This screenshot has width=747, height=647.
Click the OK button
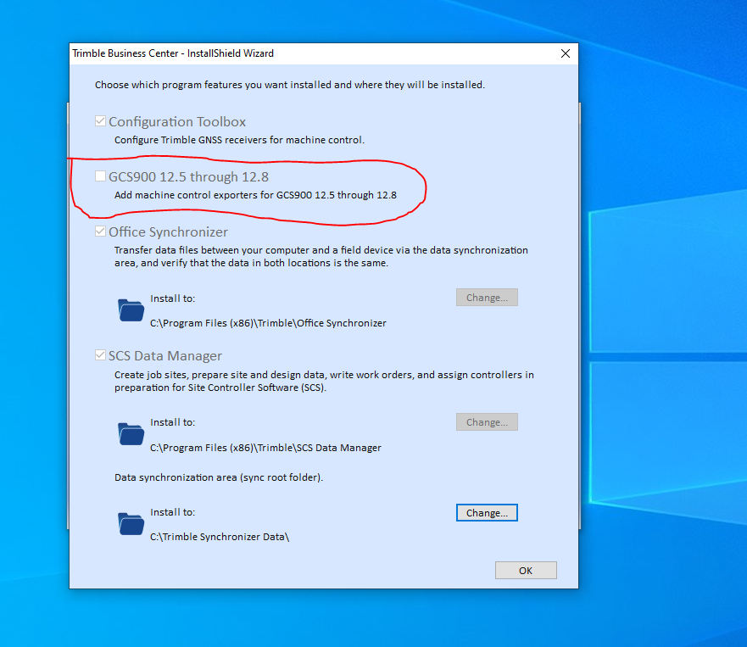[526, 571]
